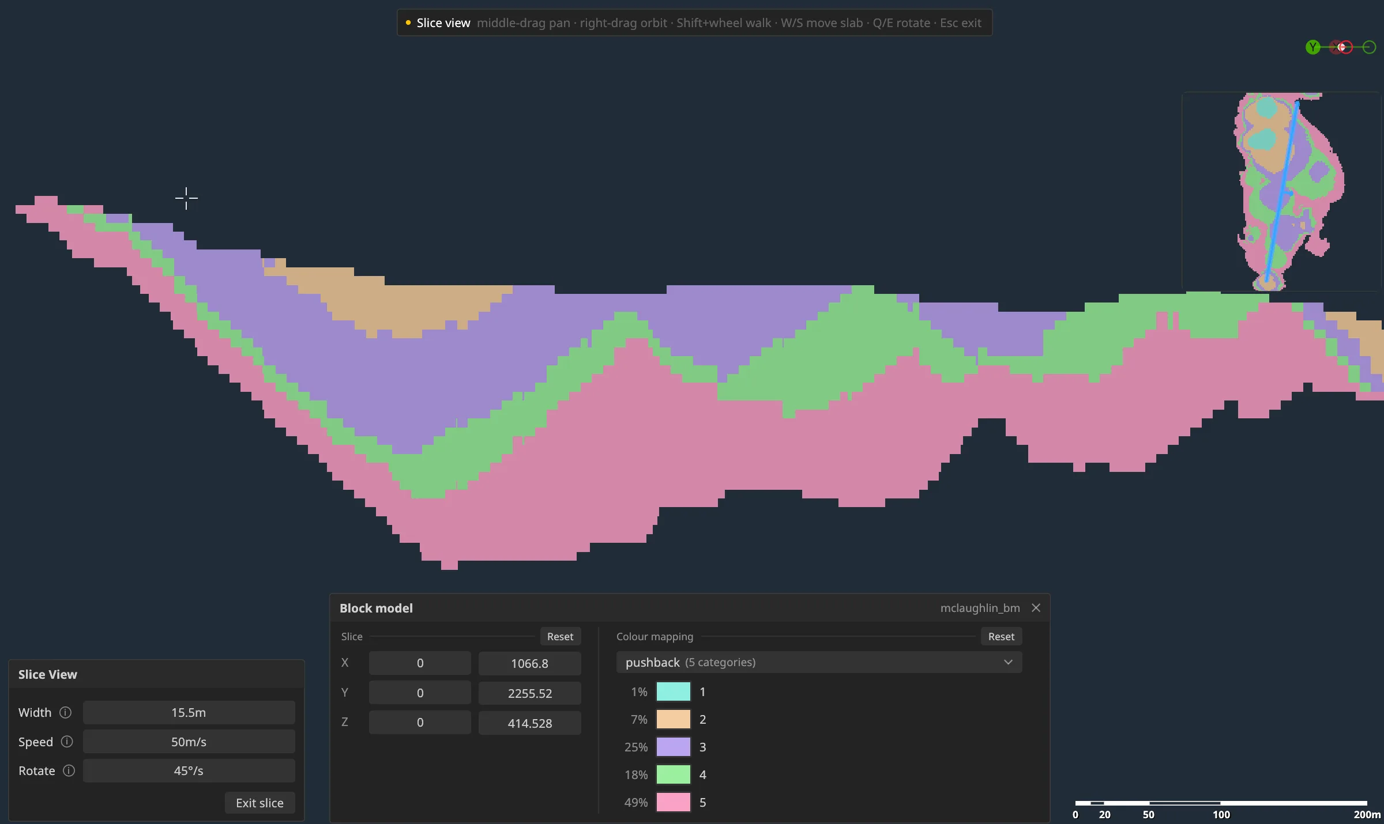Select the purple swatch for category 3

pyautogui.click(x=673, y=747)
